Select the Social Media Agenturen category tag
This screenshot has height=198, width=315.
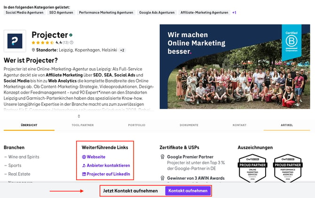(24, 12)
